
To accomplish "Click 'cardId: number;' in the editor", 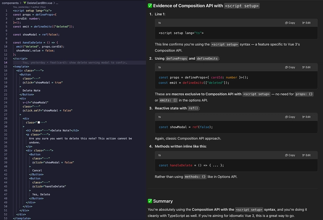I will tap(28, 19).
